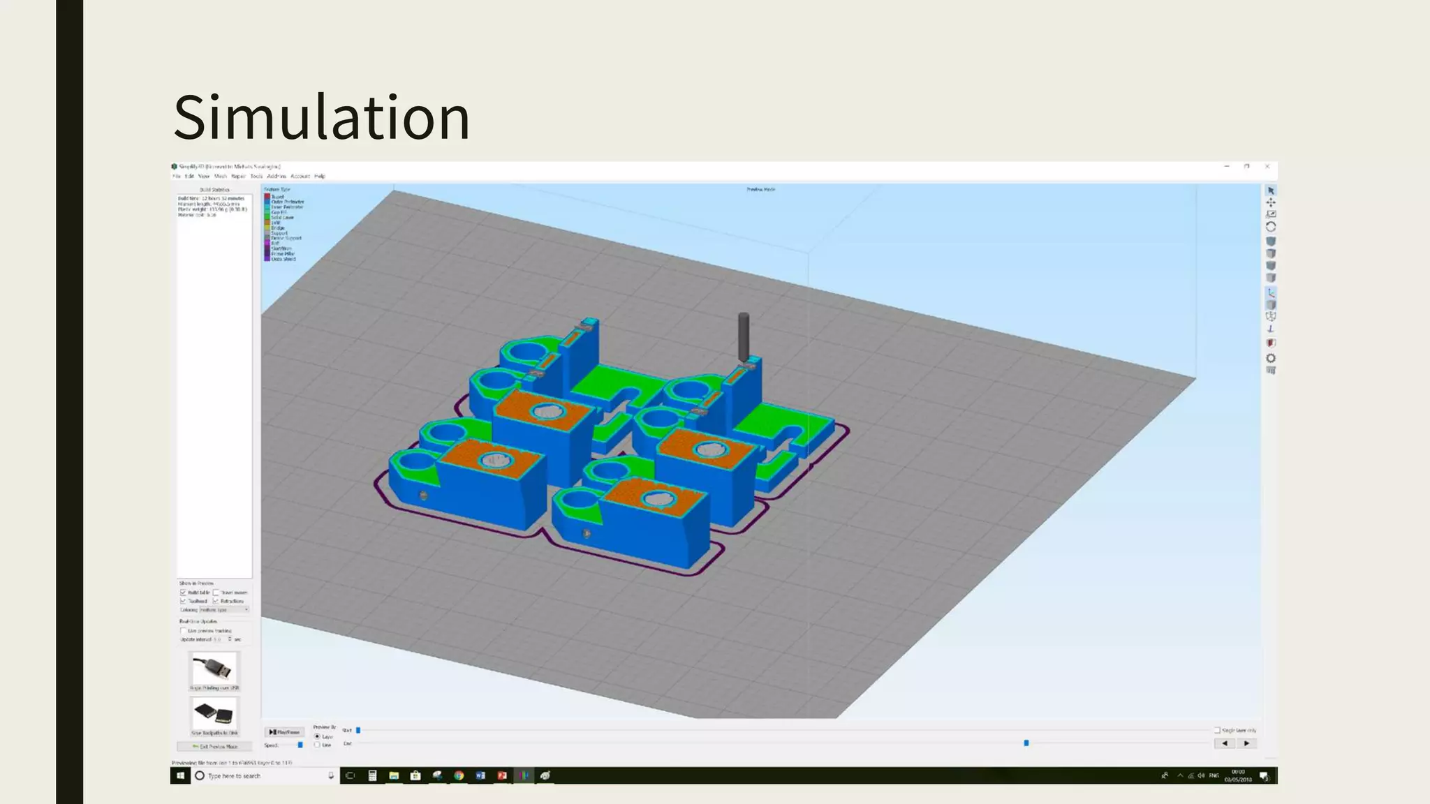
Task: Select the arrow selection tool
Action: (1271, 191)
